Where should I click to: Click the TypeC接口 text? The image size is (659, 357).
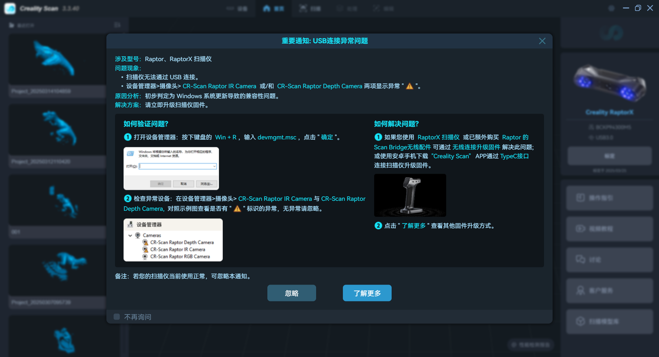[514, 156]
